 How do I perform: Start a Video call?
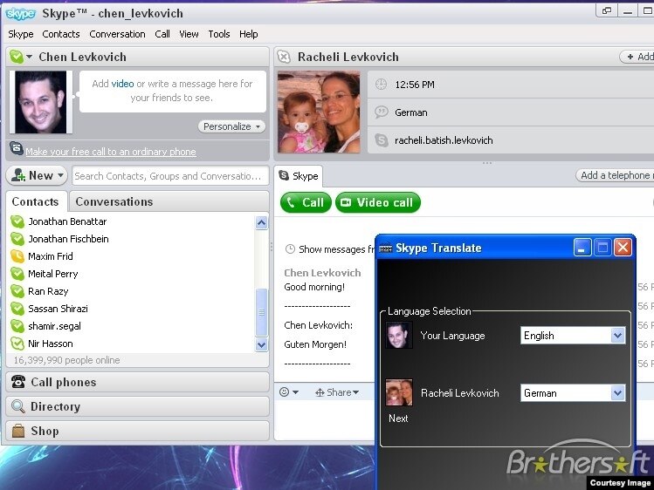(x=378, y=203)
